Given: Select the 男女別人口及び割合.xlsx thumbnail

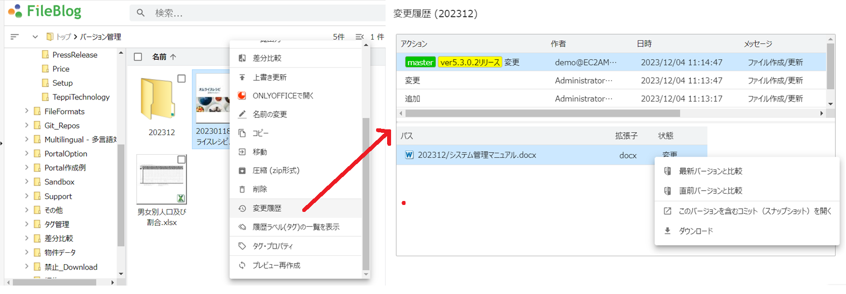Looking at the screenshot, I should 162,179.
